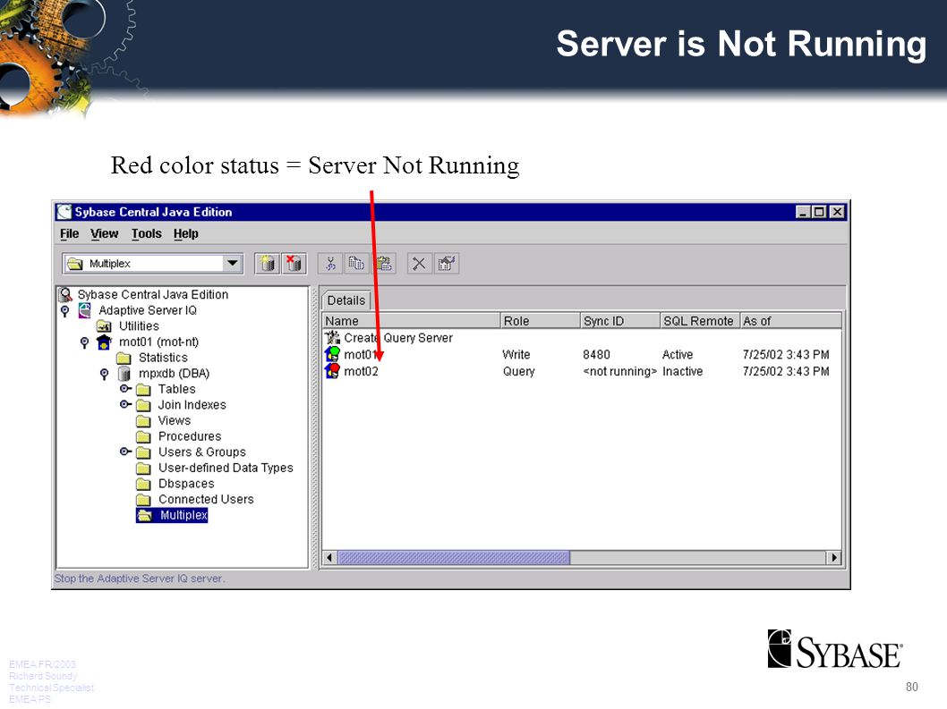The image size is (947, 709).
Task: Sort by the SQL Remote column header
Action: 700,321
